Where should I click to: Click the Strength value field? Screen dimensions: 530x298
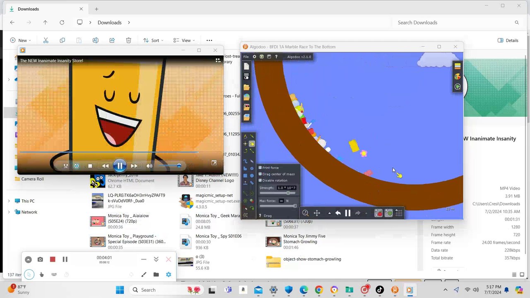coord(287,188)
